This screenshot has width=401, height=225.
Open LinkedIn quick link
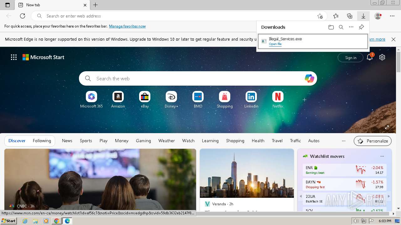click(251, 100)
